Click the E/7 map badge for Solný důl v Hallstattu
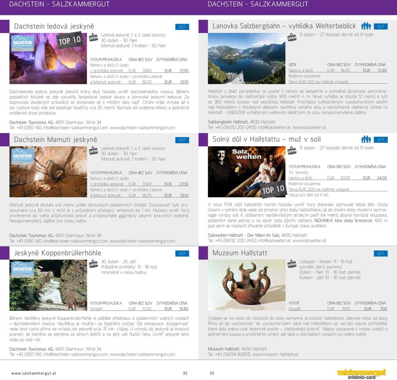The width and height of the screenshot is (397, 380). (380, 140)
